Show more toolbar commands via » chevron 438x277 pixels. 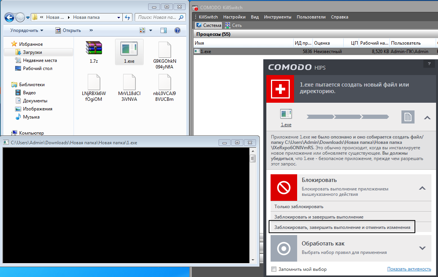[x=91, y=30]
